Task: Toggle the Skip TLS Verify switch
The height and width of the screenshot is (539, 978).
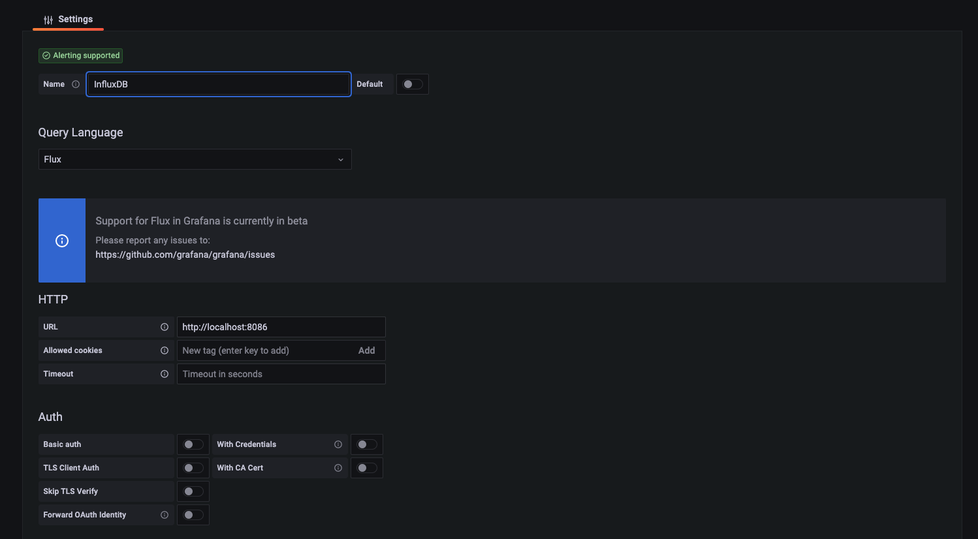Action: (x=193, y=491)
